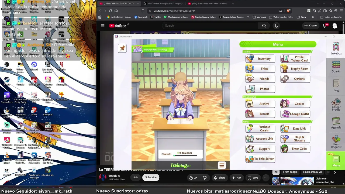
Task: Open Profile Trainer Card in the menu
Action: pos(295,59)
